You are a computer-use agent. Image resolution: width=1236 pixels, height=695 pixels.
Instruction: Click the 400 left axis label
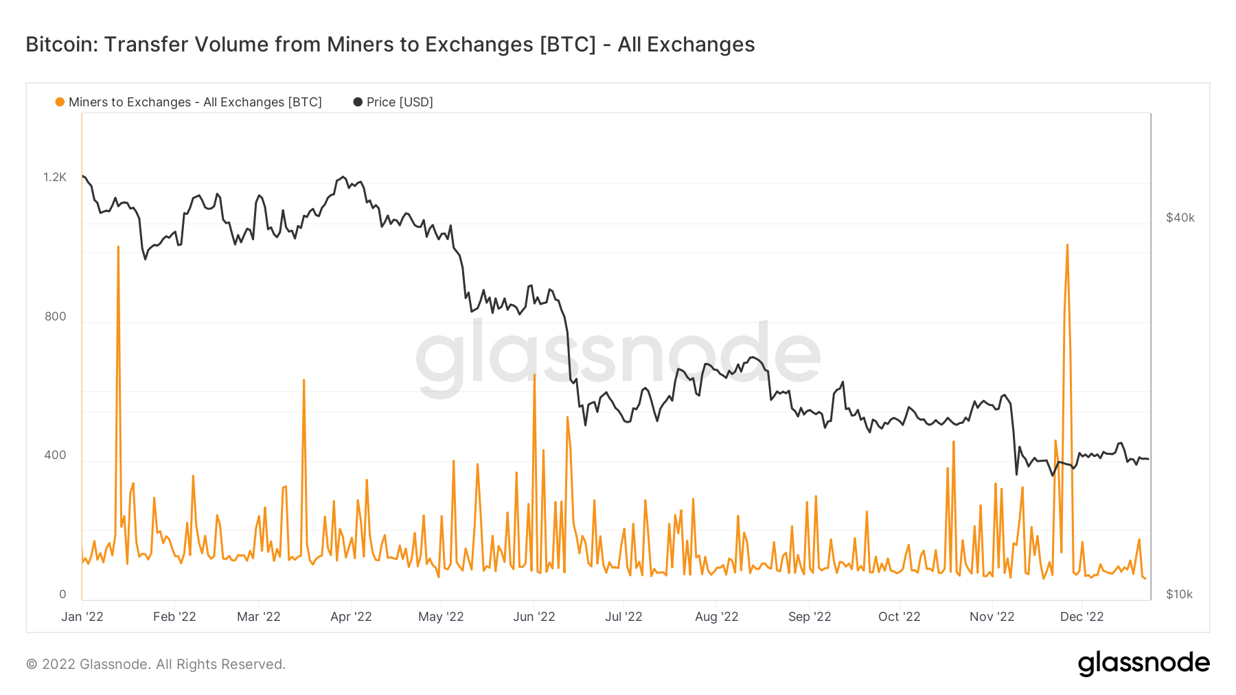56,456
